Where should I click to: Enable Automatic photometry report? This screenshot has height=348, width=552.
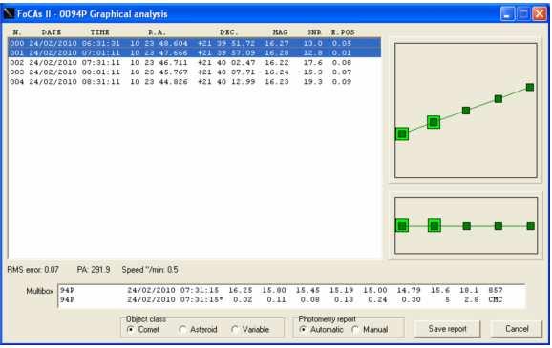point(321,330)
